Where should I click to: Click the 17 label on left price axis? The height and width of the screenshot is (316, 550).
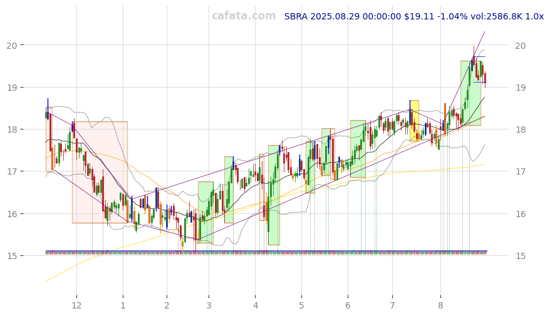(x=11, y=171)
